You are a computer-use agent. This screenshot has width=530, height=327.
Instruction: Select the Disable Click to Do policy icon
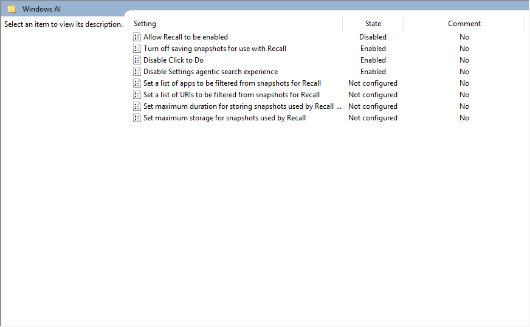[137, 60]
